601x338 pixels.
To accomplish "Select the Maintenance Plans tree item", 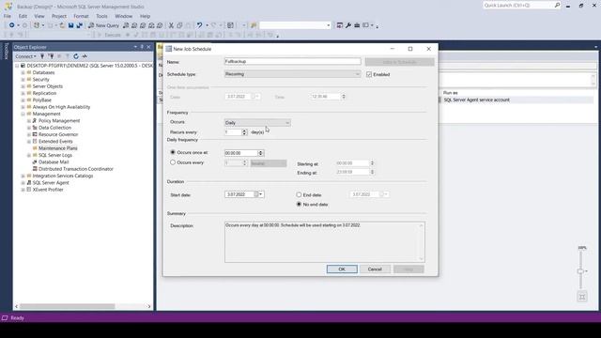I will point(58,148).
